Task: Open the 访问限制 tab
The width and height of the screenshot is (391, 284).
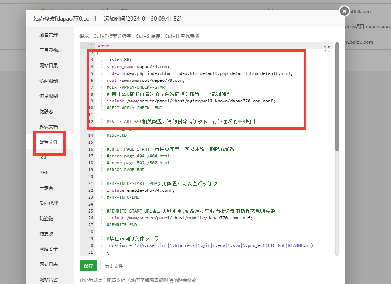Action: coord(48,81)
